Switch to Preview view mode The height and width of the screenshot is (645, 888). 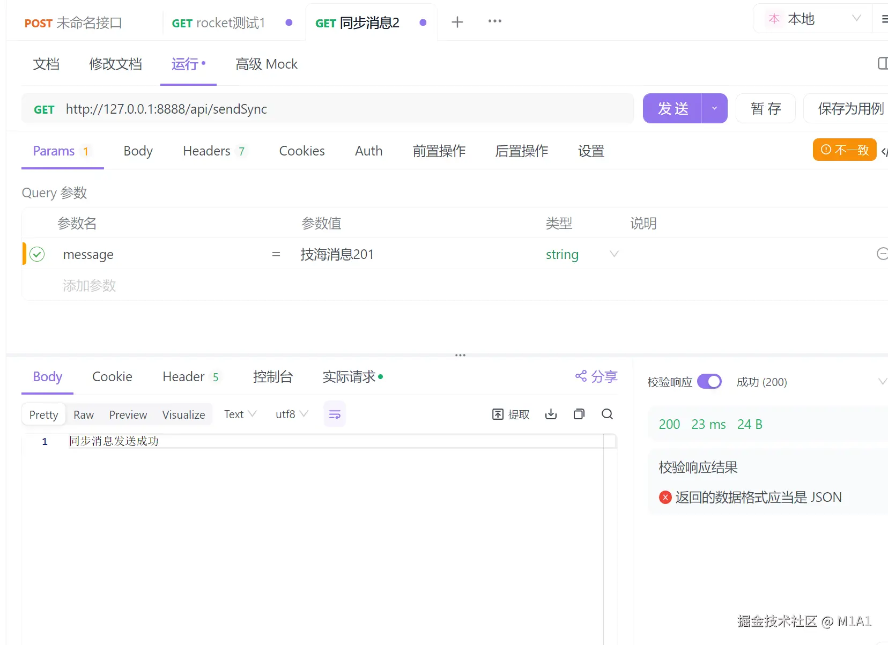pos(128,414)
